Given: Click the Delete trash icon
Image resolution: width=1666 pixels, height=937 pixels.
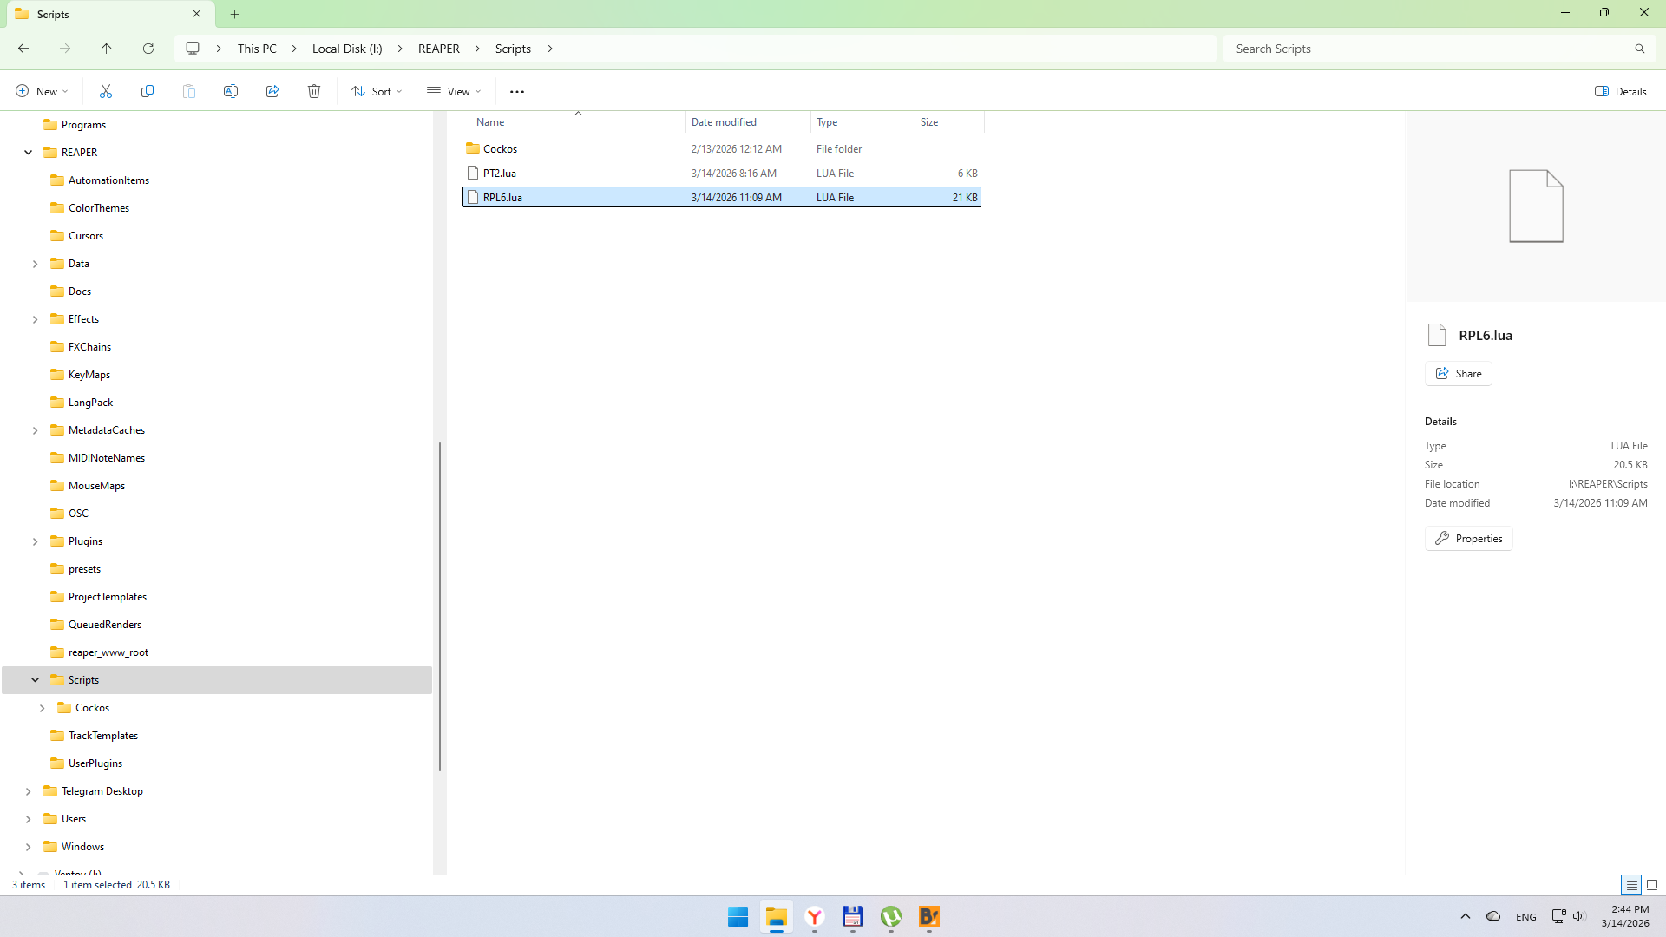Looking at the screenshot, I should coord(314,91).
